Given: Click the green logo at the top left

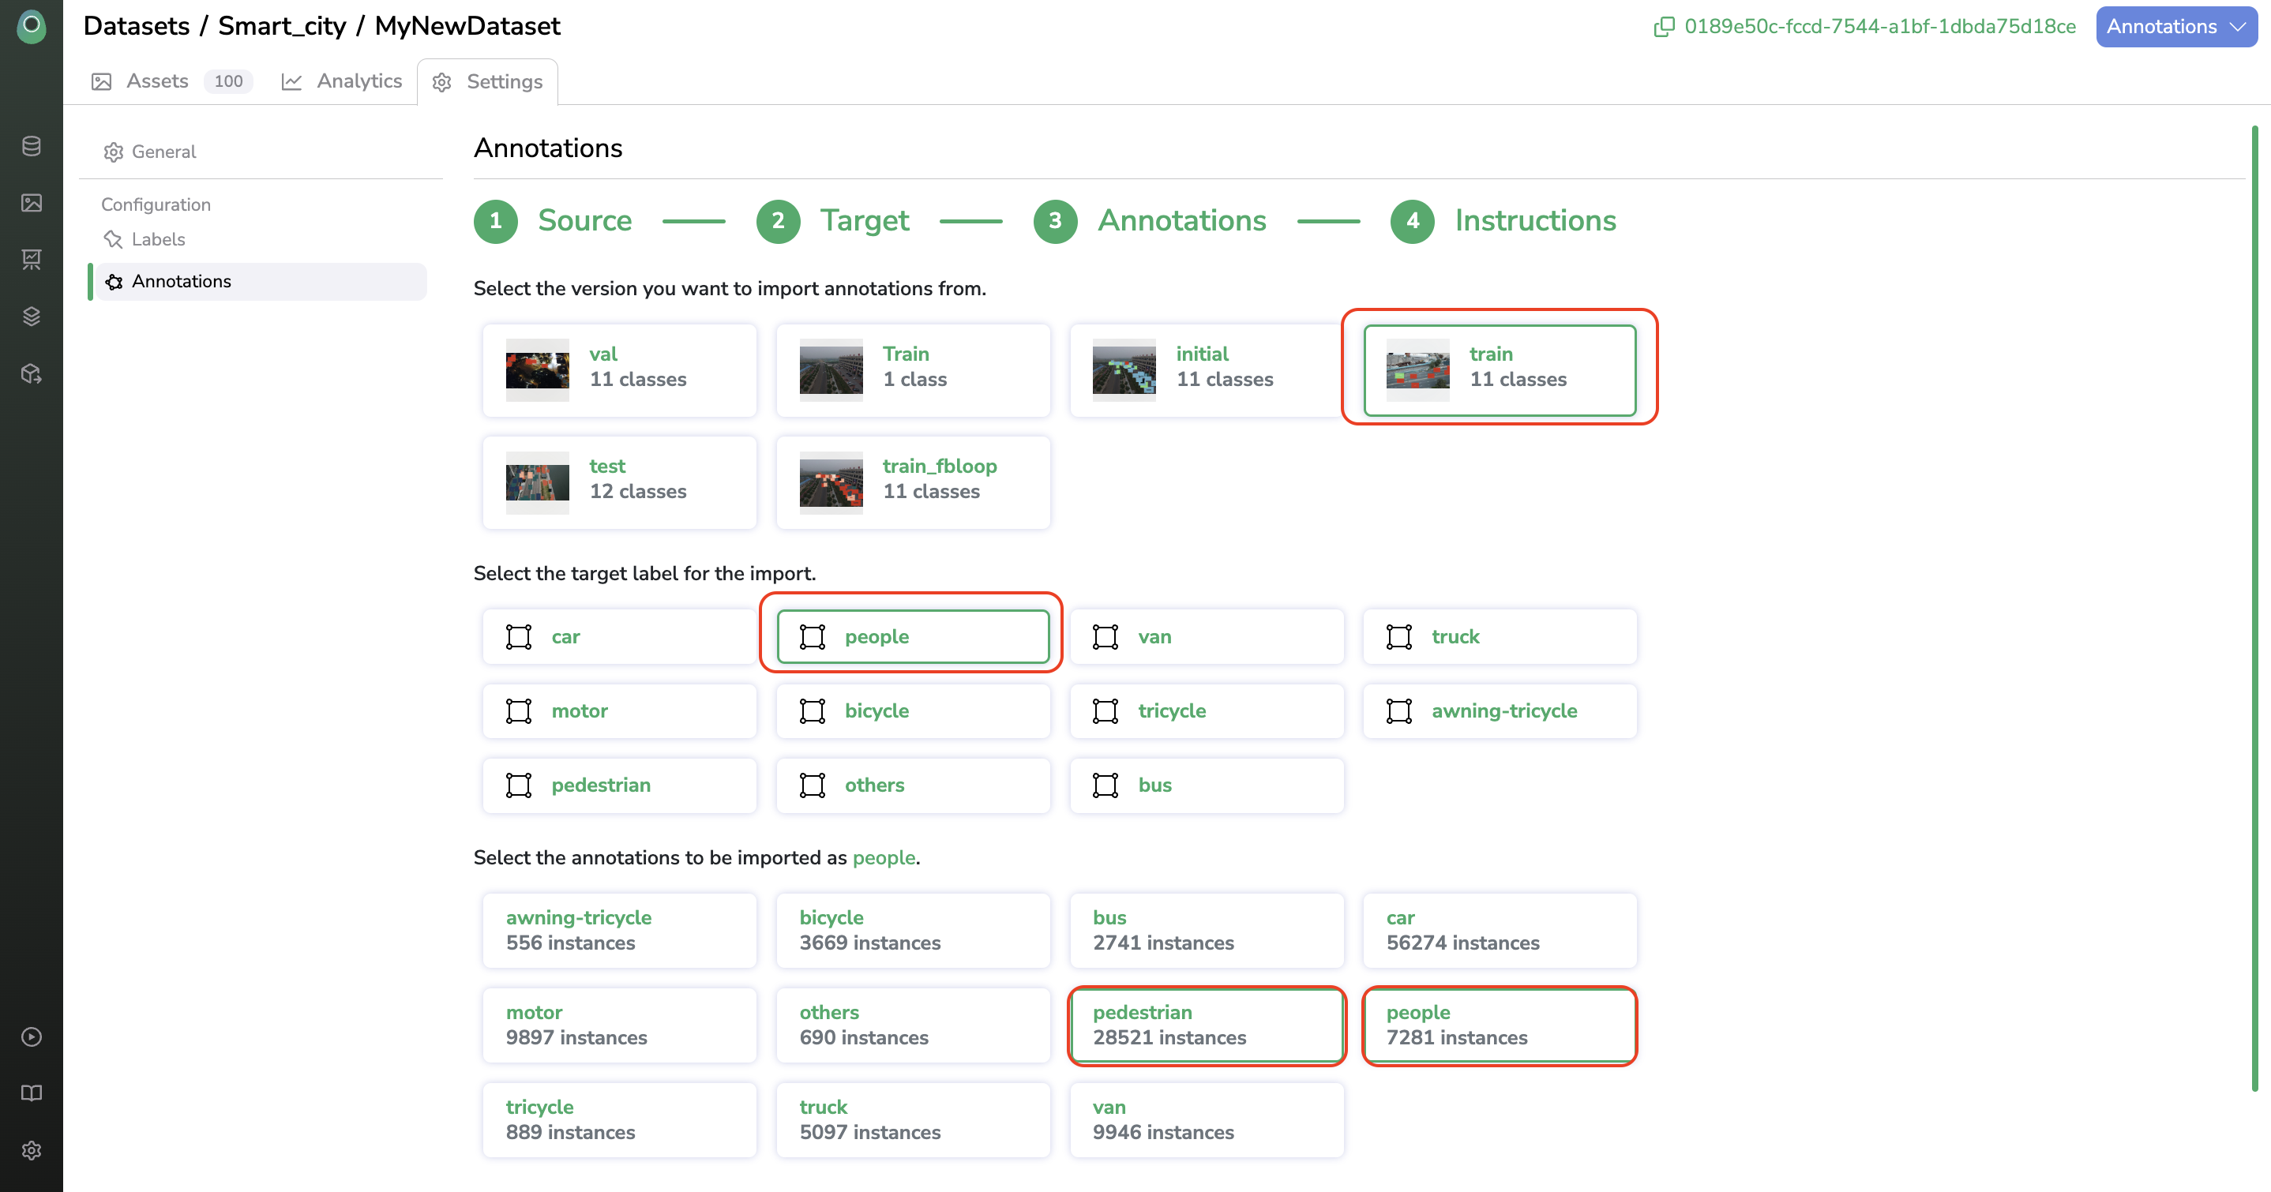Looking at the screenshot, I should [x=32, y=25].
